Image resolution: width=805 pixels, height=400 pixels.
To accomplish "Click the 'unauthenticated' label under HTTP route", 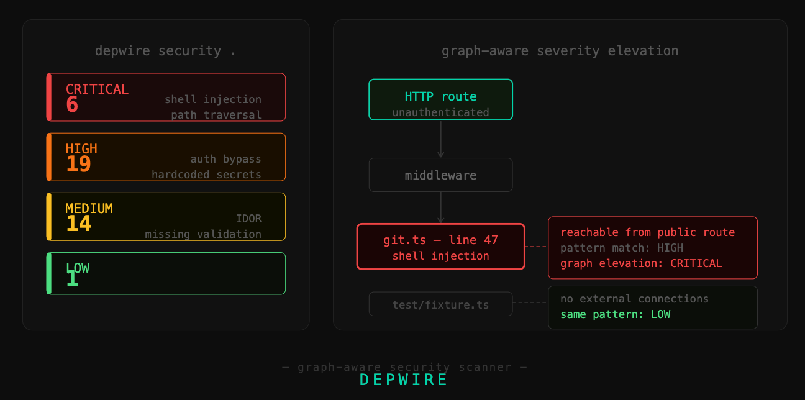I will (440, 112).
